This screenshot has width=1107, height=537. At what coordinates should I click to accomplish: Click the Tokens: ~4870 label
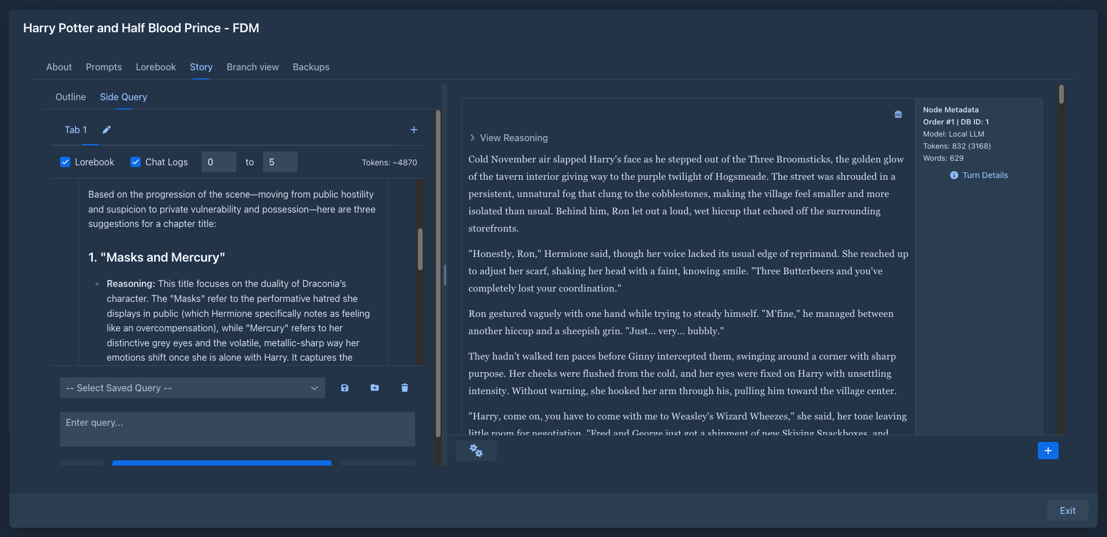coord(389,162)
